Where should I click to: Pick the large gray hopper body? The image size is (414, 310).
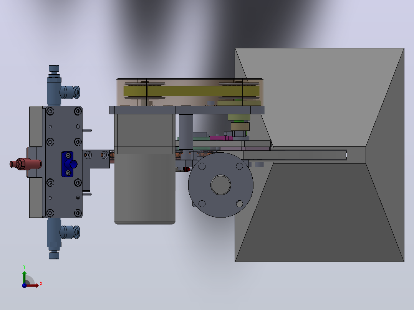click(320, 155)
